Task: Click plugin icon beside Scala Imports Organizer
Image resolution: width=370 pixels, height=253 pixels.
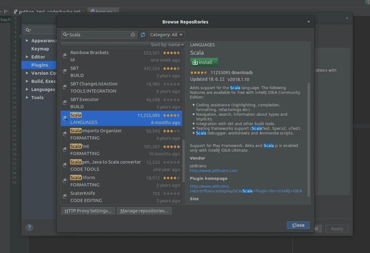Action: (65, 134)
